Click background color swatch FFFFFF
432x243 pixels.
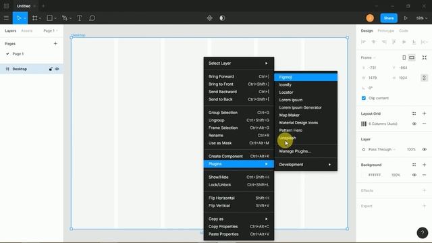(364, 175)
